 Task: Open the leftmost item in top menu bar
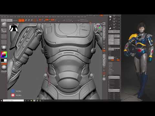[2, 17]
